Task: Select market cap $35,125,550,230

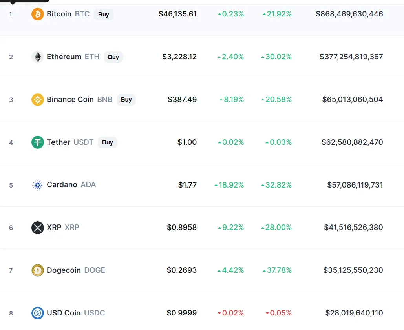Action: [x=353, y=270]
